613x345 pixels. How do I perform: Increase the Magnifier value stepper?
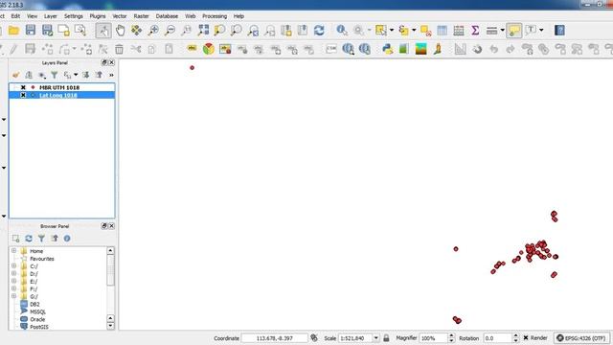tap(451, 335)
